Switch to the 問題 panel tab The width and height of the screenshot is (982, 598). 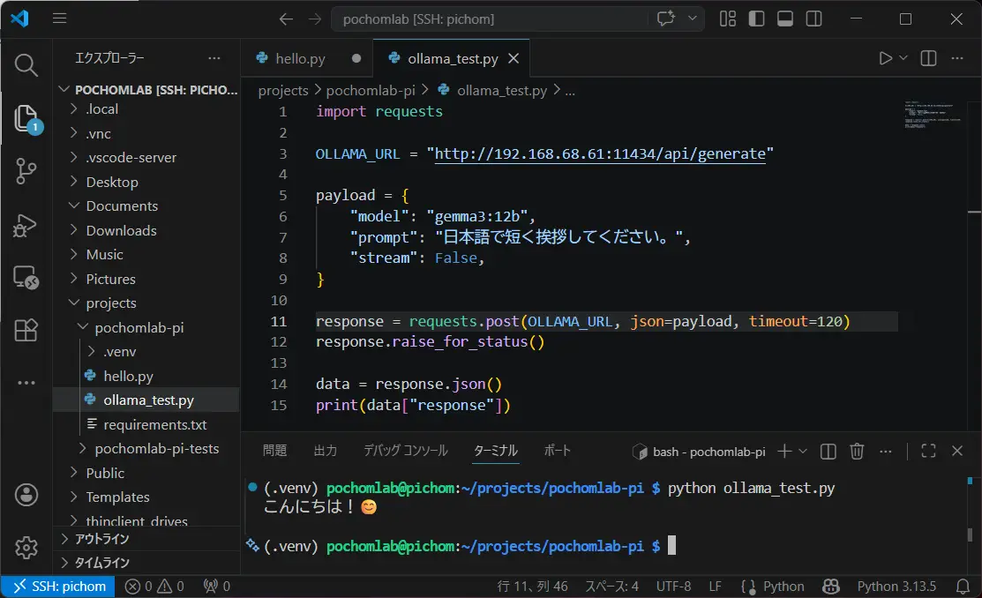(275, 450)
